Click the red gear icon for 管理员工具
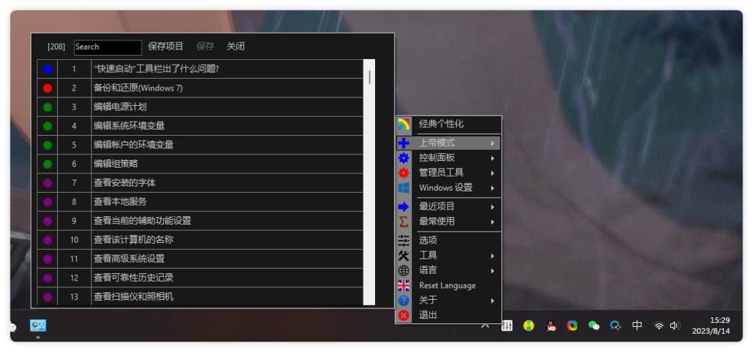The height and width of the screenshot is (352, 753). click(404, 173)
